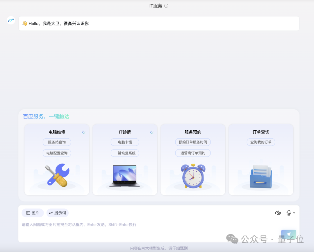Click the message input field to type
The image size is (314, 252).
[116, 224]
